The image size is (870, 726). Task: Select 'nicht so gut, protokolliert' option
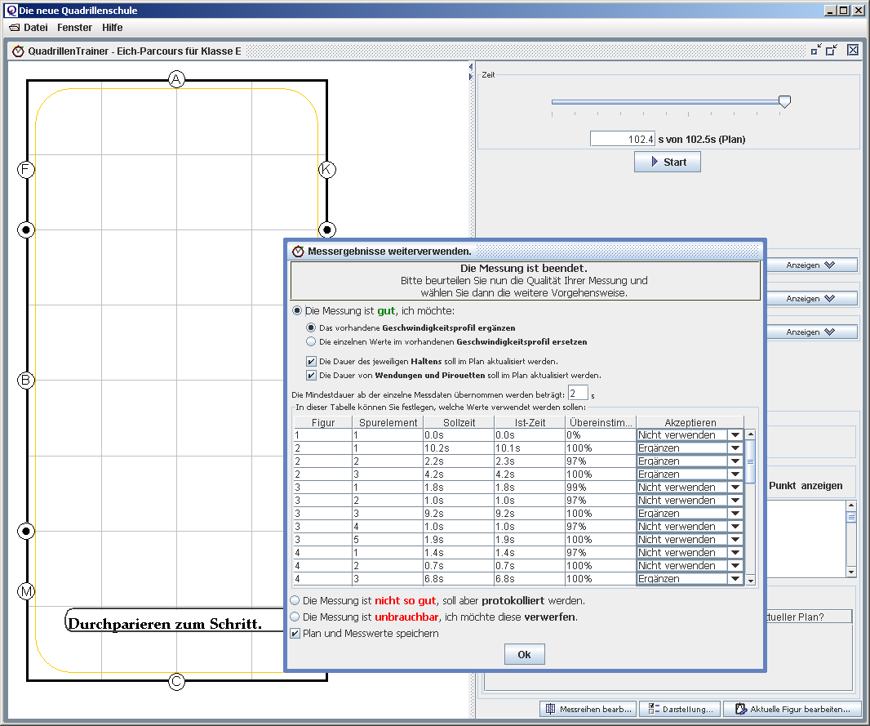point(295,600)
